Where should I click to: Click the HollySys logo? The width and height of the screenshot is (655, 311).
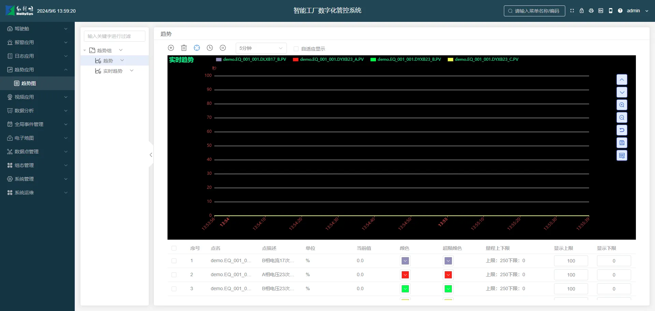point(19,11)
